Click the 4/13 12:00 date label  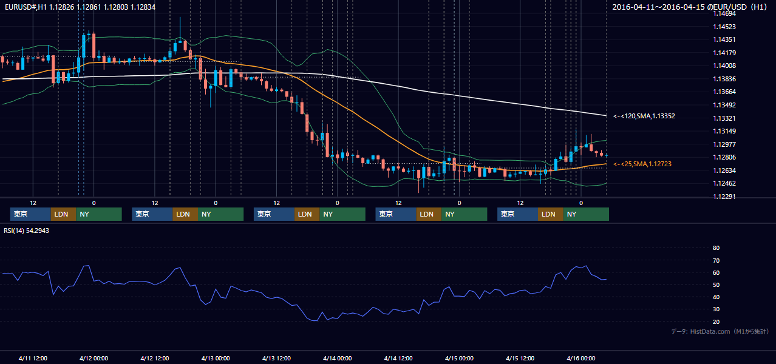(x=276, y=358)
